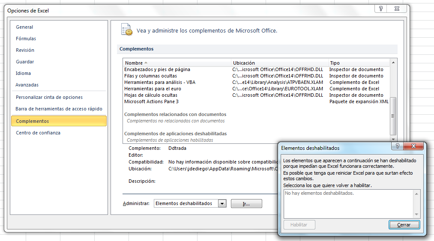Screen dimensions: 434x241
Task: Click the Cerrar button
Action: (404, 225)
